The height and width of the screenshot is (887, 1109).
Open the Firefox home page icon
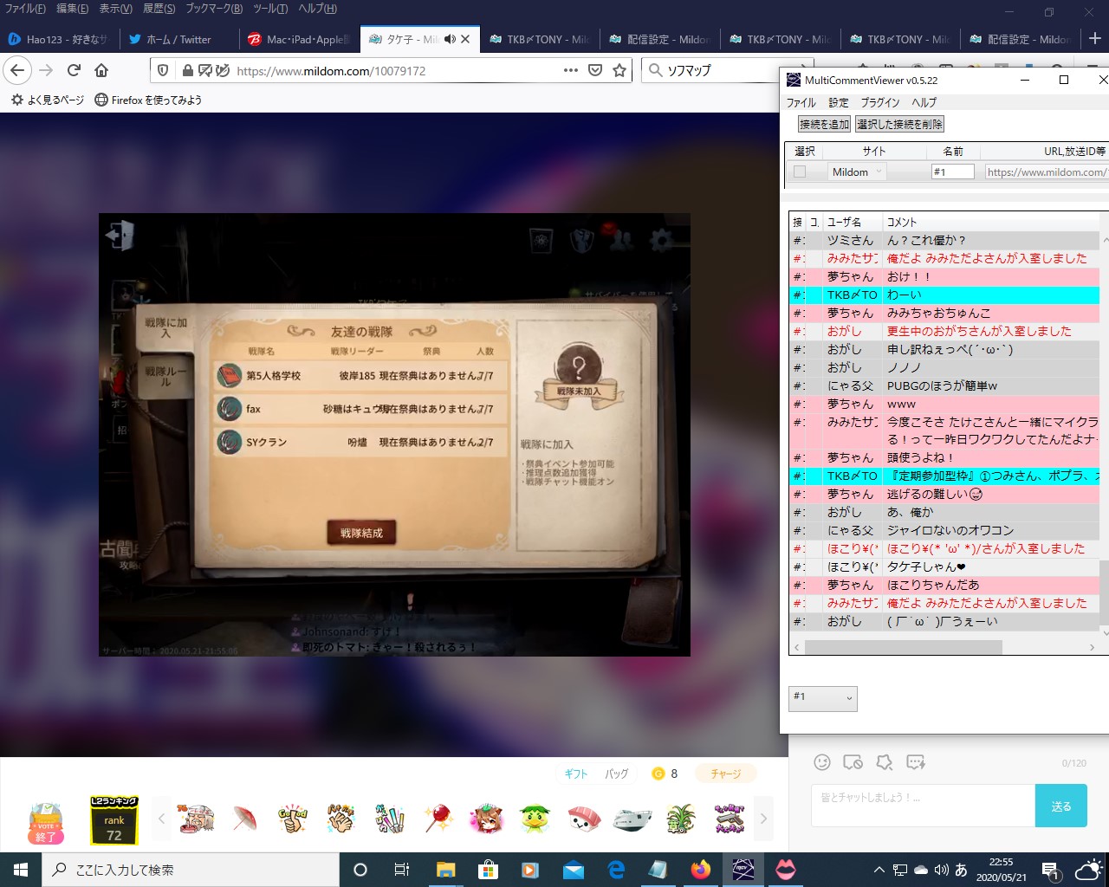tap(101, 70)
